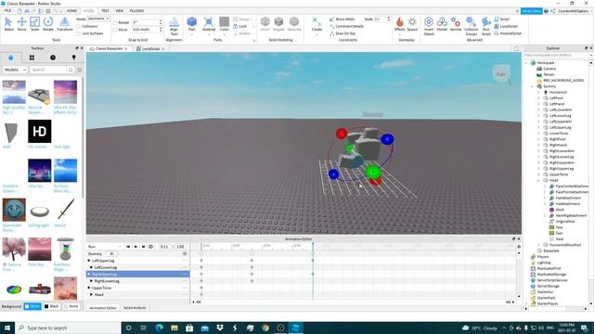Select Black toolbox background
The height and width of the screenshot is (334, 594).
tap(52, 306)
